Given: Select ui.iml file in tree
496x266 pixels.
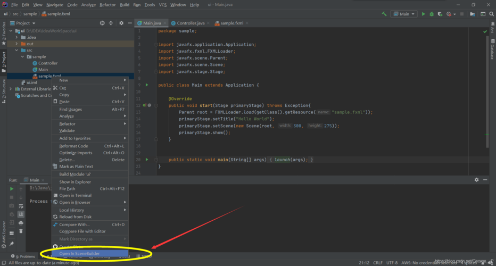Looking at the screenshot, I should [x=31, y=82].
